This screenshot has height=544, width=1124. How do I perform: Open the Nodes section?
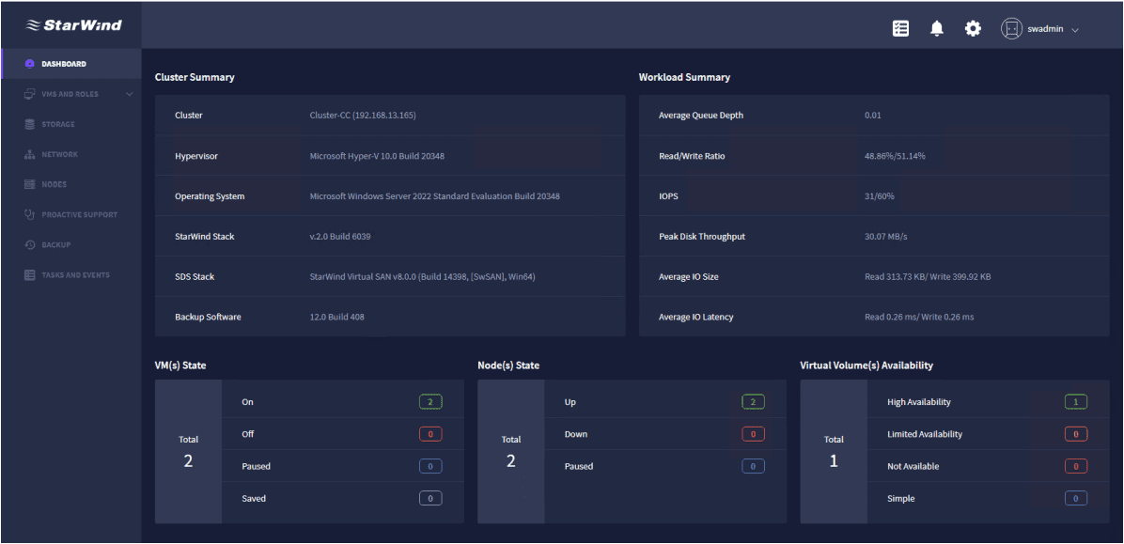(x=71, y=184)
